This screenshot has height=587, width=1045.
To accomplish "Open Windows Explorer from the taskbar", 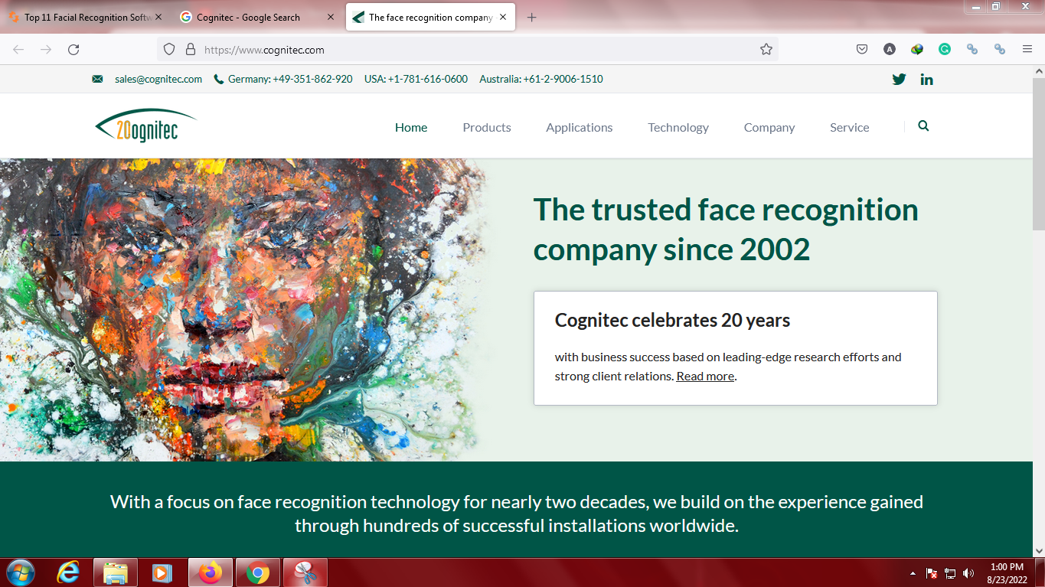I will point(116,572).
